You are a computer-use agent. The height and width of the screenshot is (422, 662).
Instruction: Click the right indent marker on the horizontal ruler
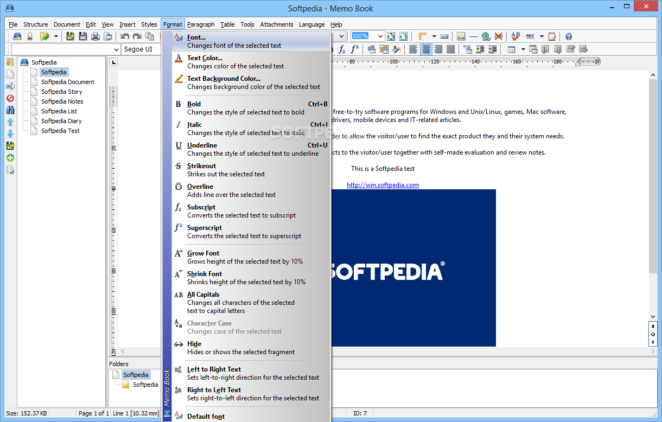click(x=578, y=63)
